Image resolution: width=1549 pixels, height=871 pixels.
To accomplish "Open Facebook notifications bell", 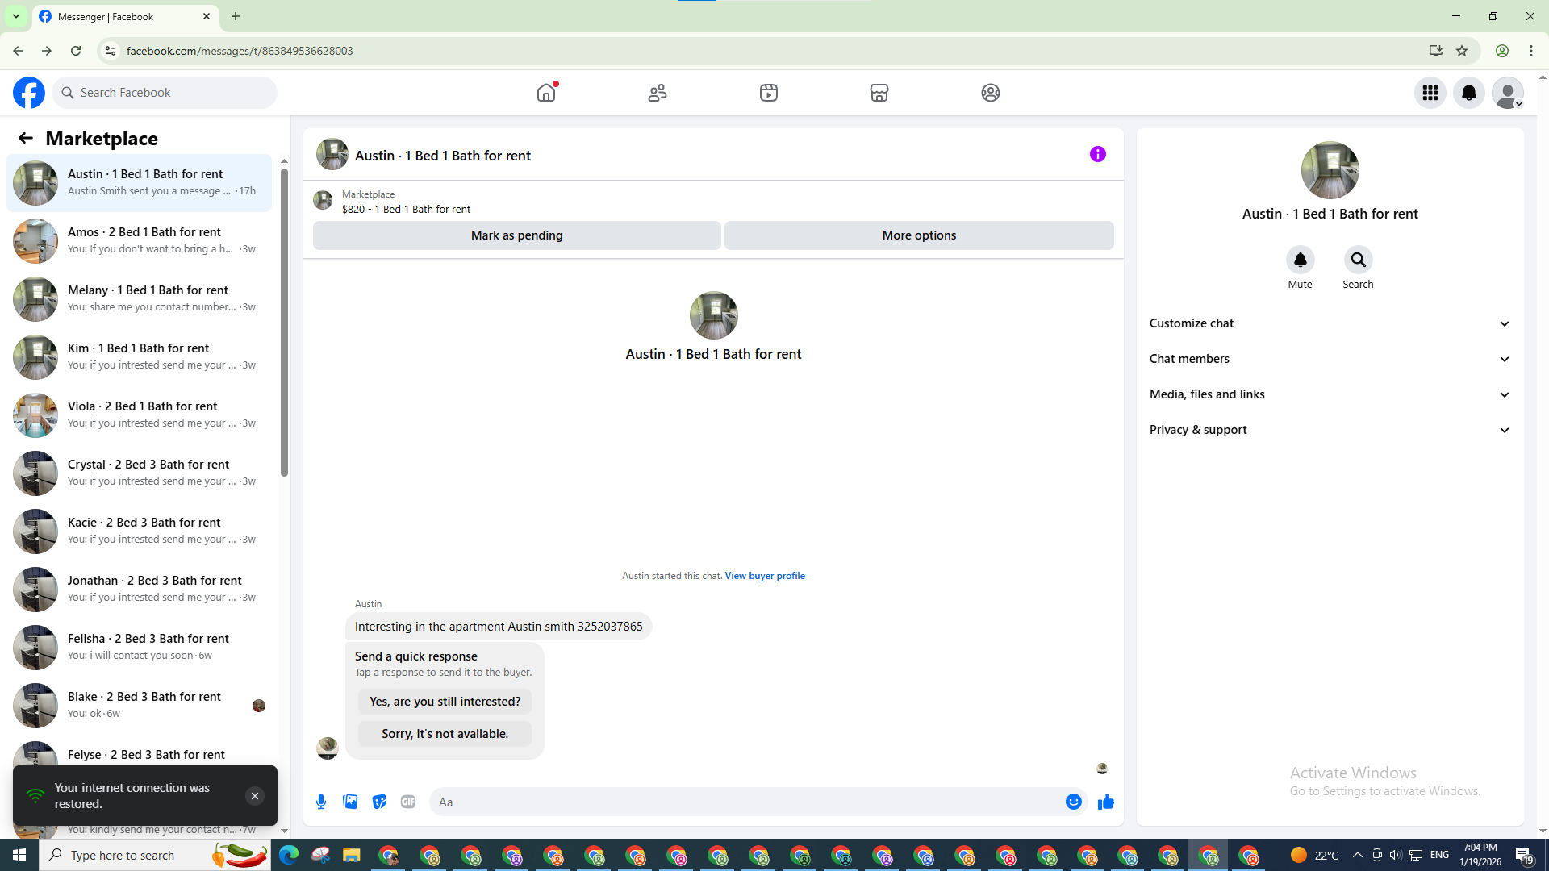I will [x=1468, y=93].
